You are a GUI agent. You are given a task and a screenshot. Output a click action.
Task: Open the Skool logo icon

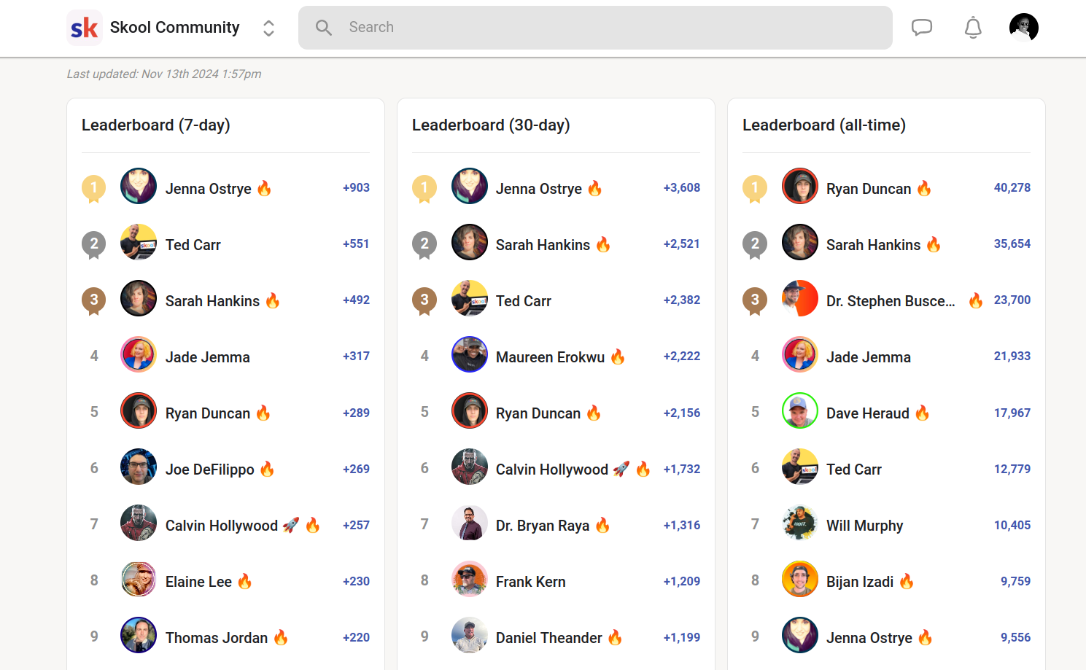tap(85, 28)
